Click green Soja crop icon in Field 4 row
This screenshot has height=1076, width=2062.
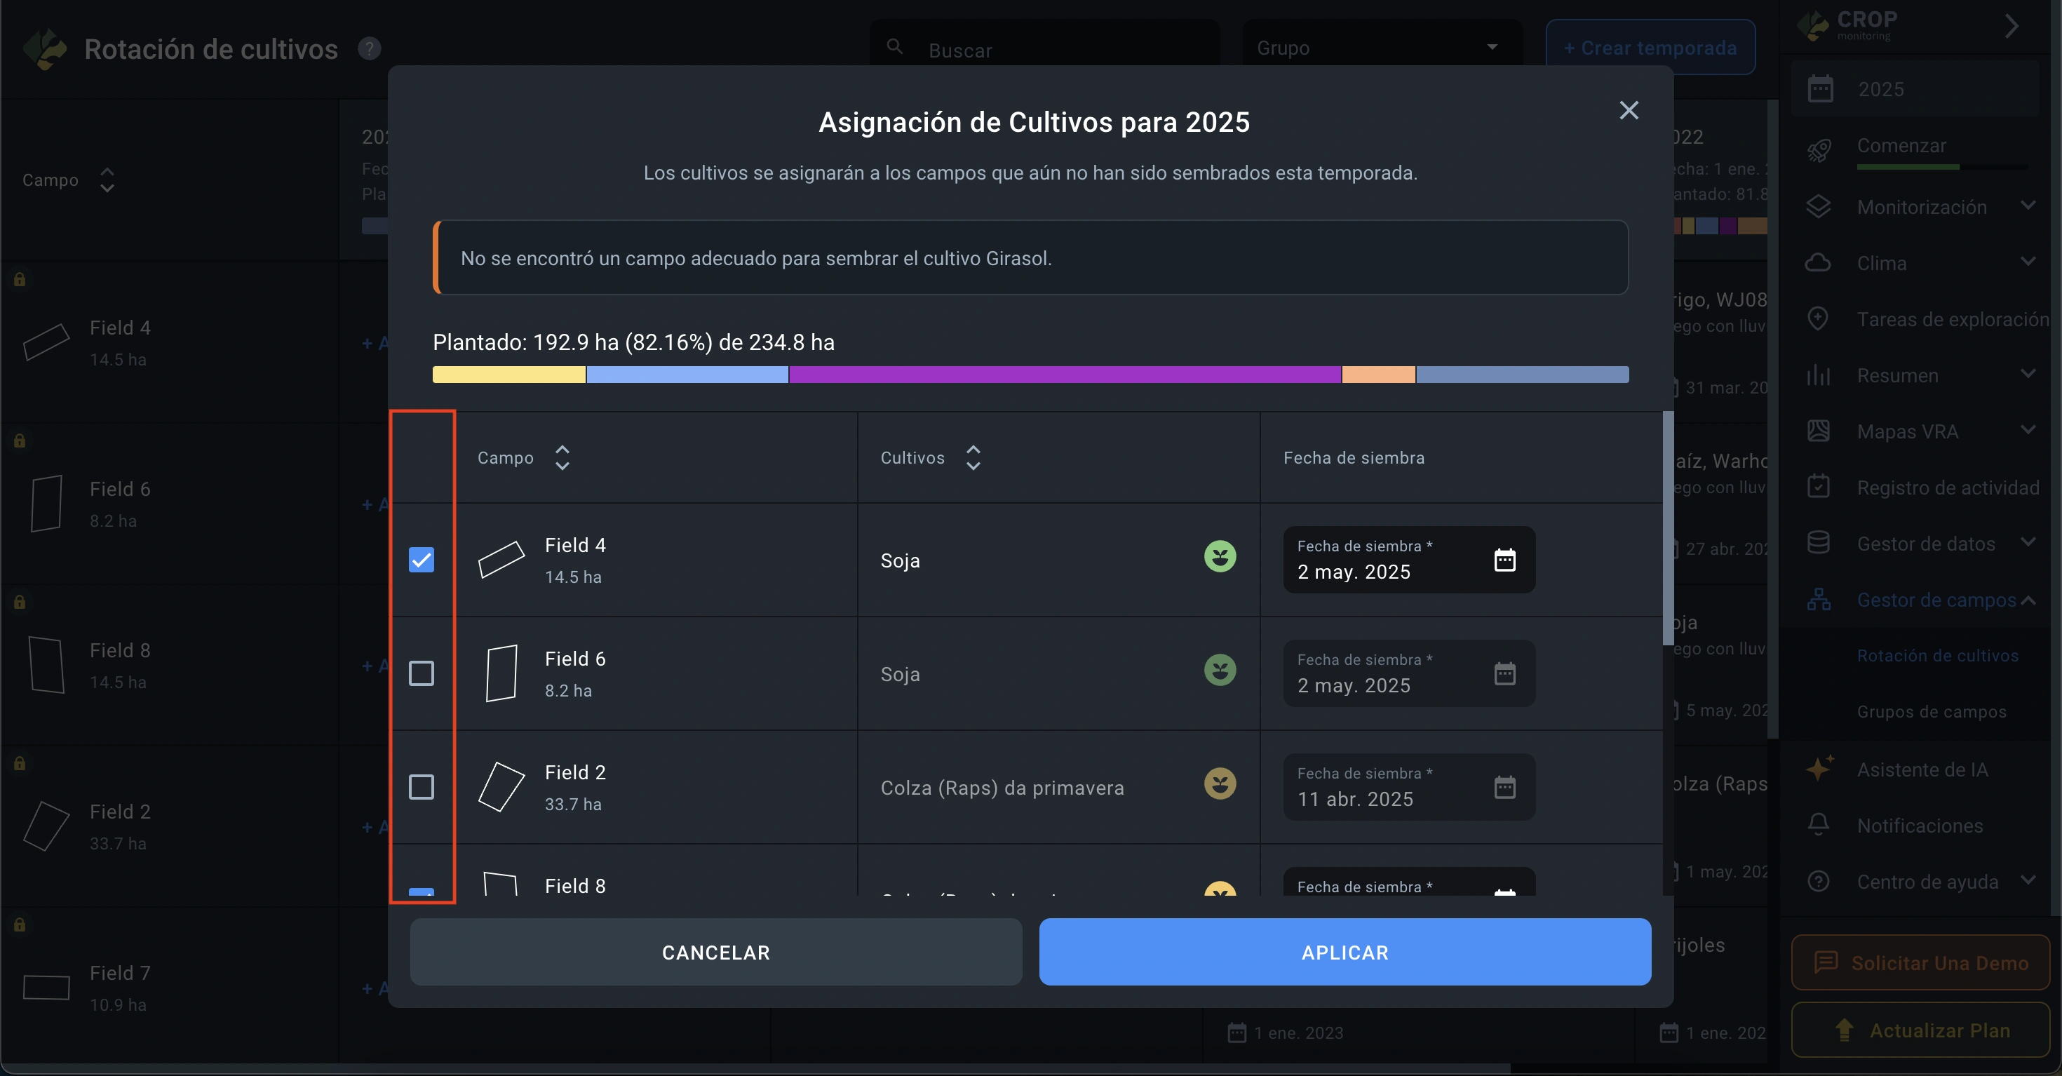(x=1219, y=556)
